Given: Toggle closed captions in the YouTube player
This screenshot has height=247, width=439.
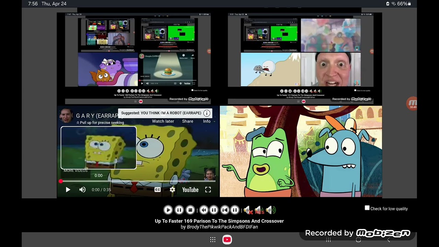Looking at the screenshot, I should point(157,190).
